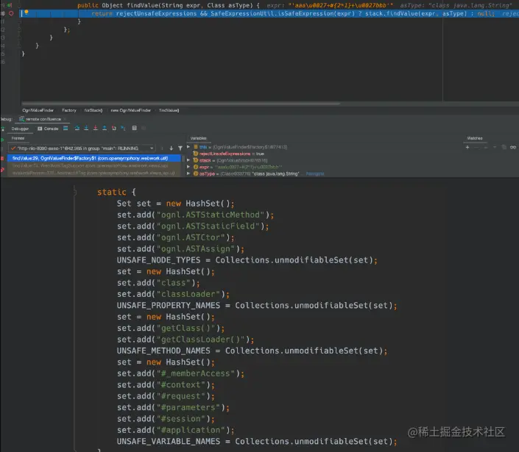The height and width of the screenshot is (452, 519).
Task: Click the new OgnlValueFinder breadcrumb
Action: click(131, 110)
